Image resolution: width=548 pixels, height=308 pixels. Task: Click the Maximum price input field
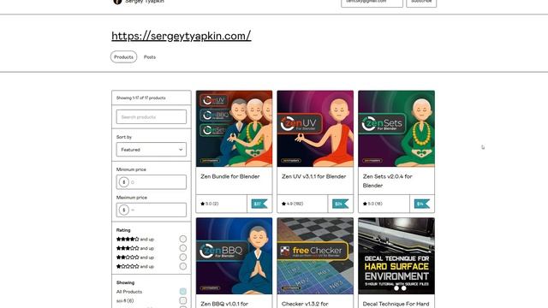pos(152,210)
